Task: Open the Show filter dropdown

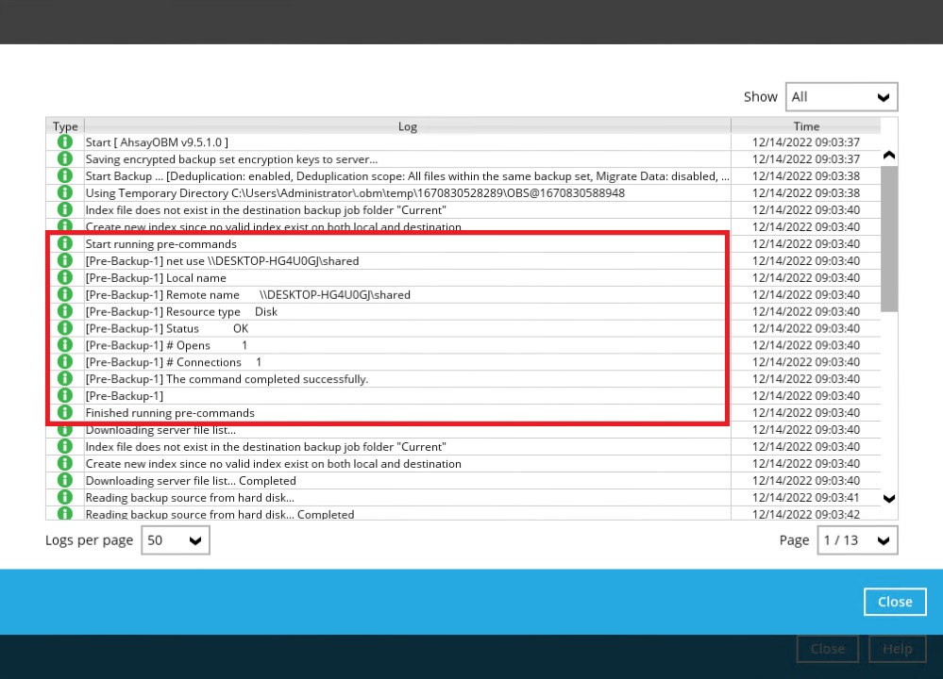Action: (x=841, y=97)
